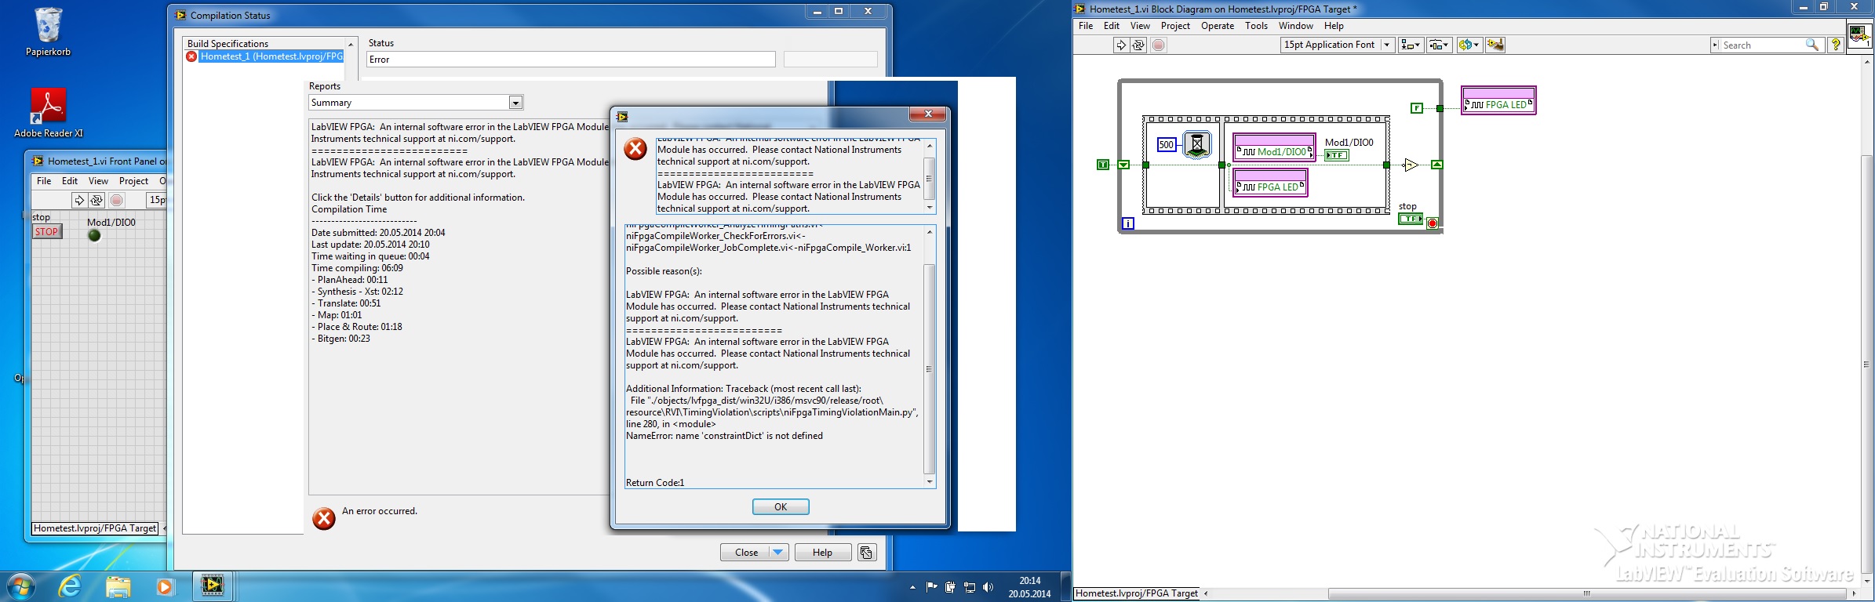The image size is (1875, 602).
Task: Toggle the STOP button on the Front Panel
Action: [47, 231]
